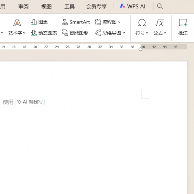Insert a symbol with the Ω icon
Image resolution: width=194 pixels, height=194 pixels.
(142, 23)
